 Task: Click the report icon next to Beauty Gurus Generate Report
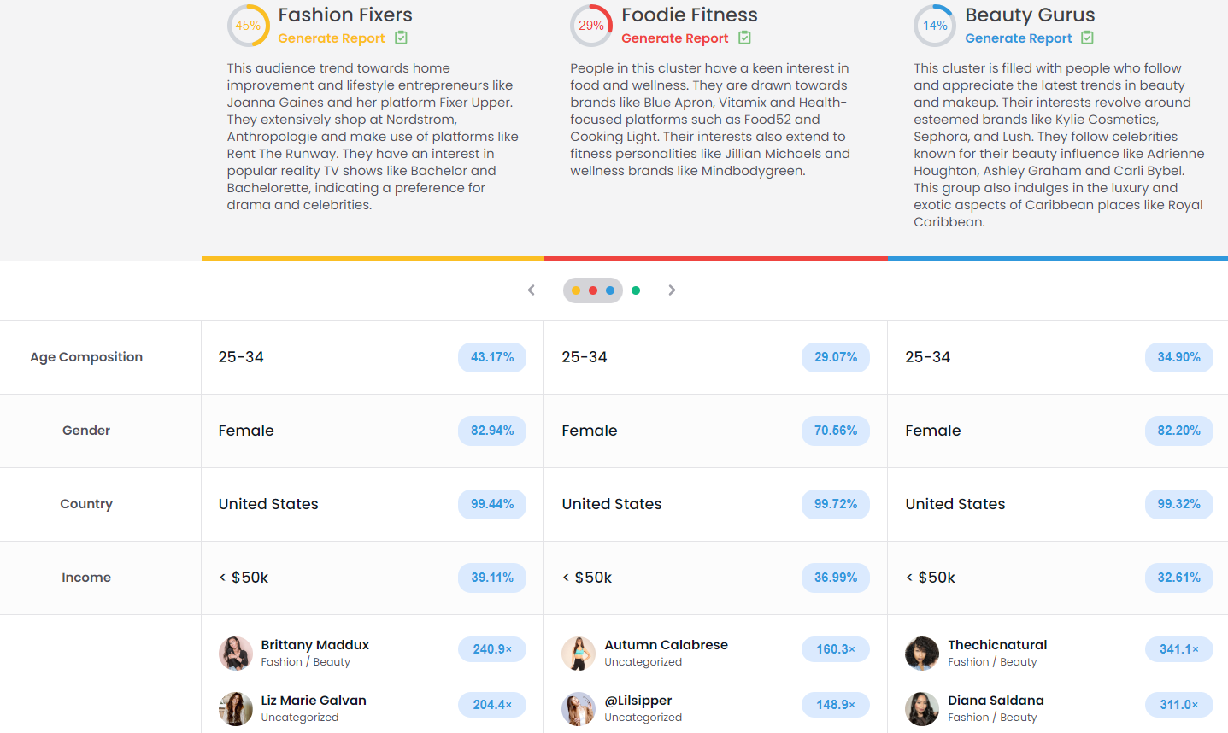pos(1087,38)
